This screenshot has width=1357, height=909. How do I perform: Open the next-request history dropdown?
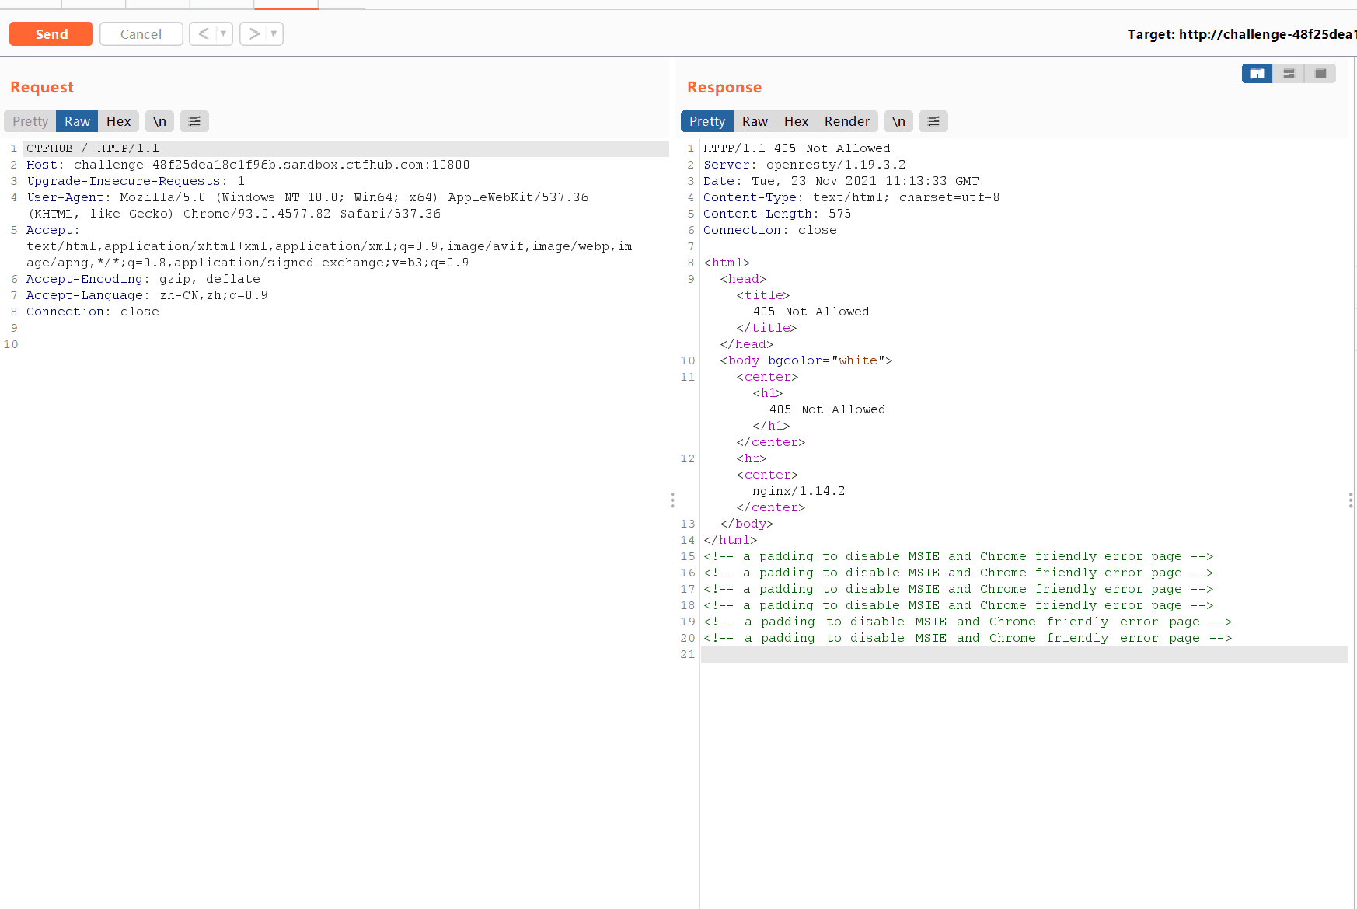(x=274, y=33)
